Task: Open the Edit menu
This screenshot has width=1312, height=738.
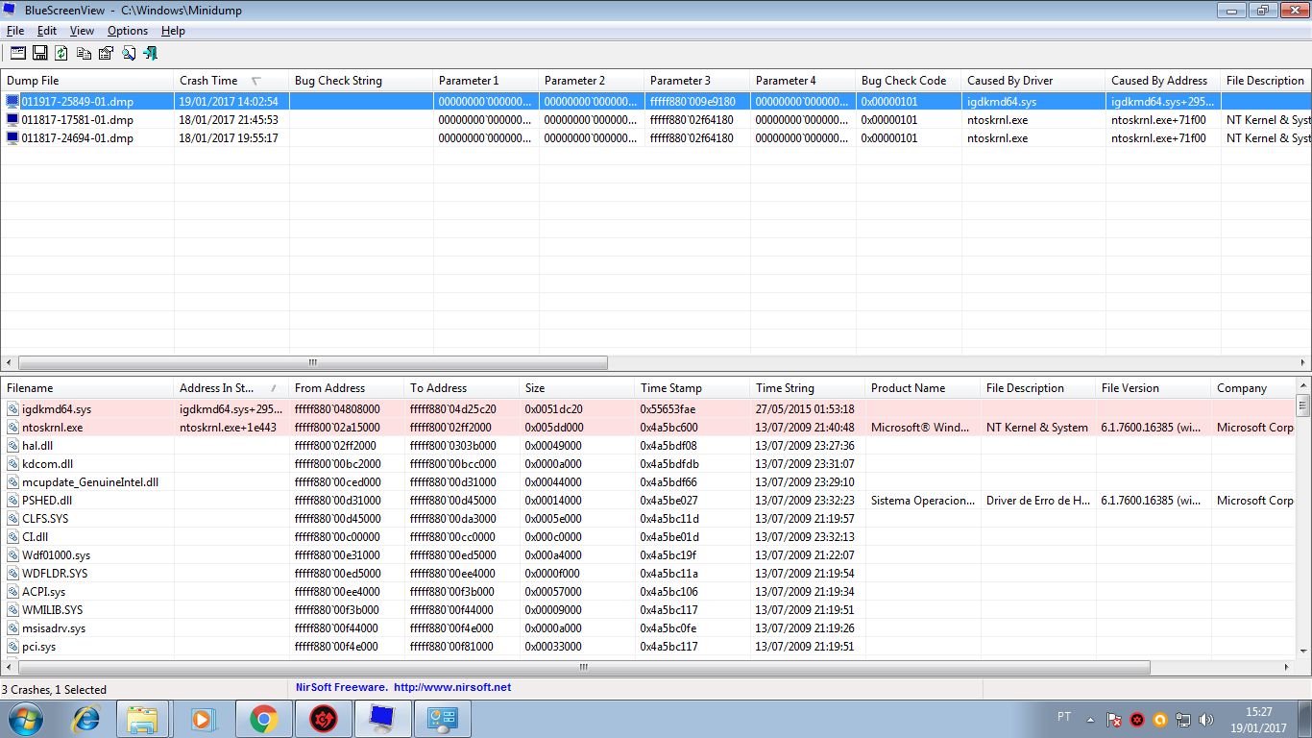Action: click(x=47, y=31)
